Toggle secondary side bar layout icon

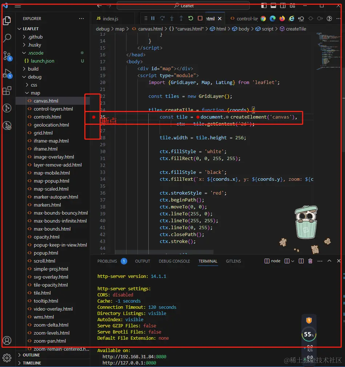(283, 5)
